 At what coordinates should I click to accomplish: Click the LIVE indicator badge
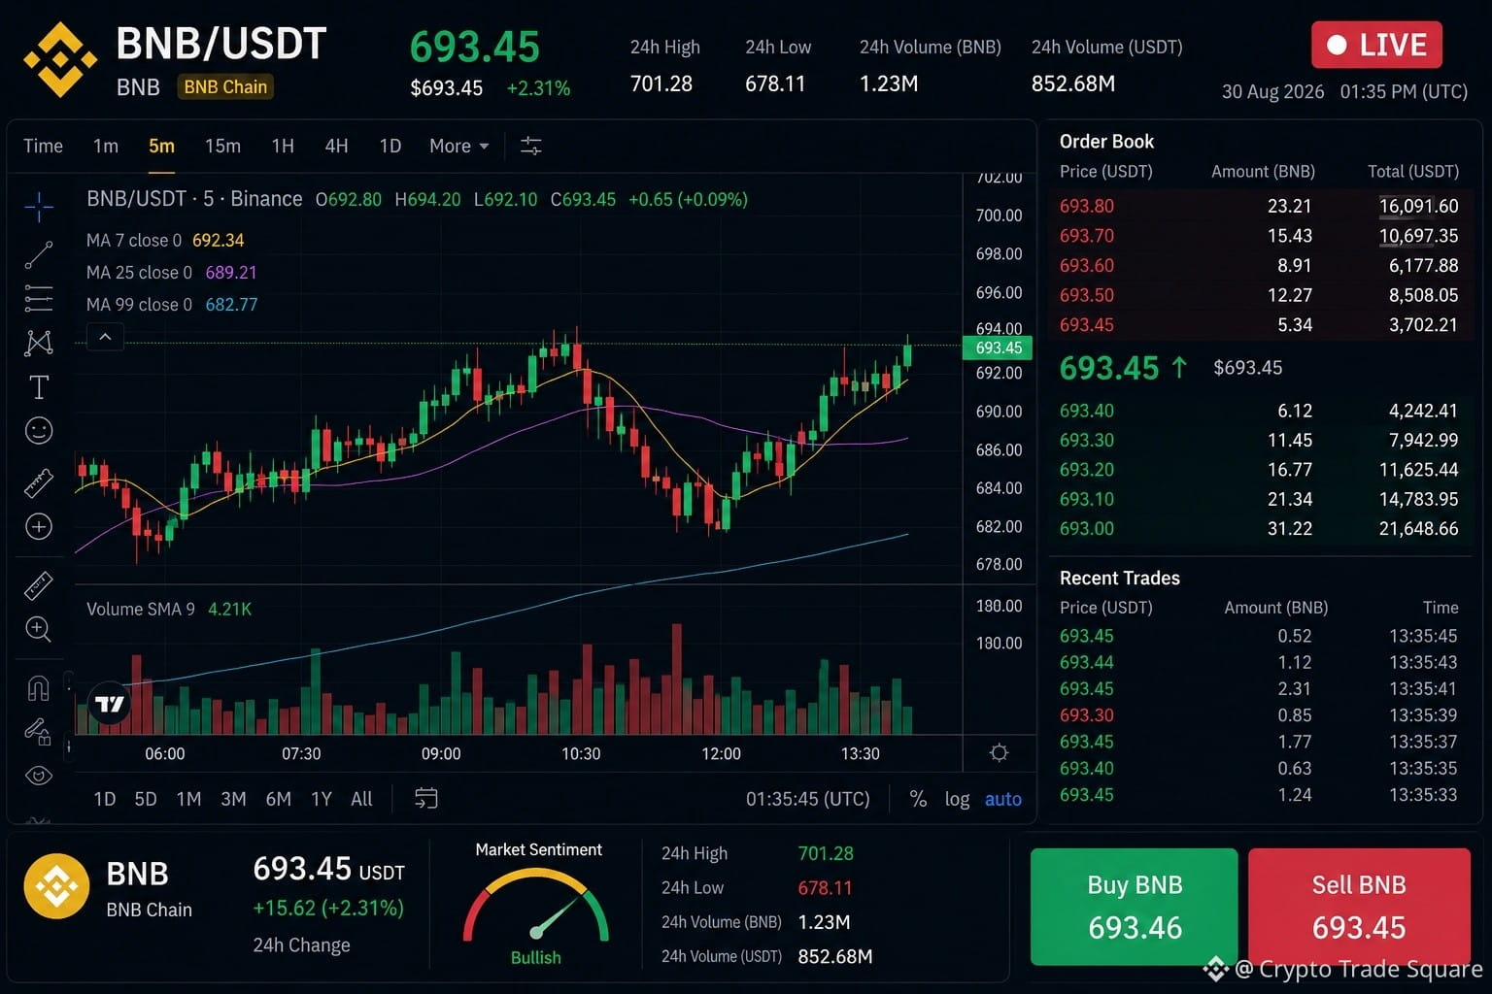(1376, 45)
